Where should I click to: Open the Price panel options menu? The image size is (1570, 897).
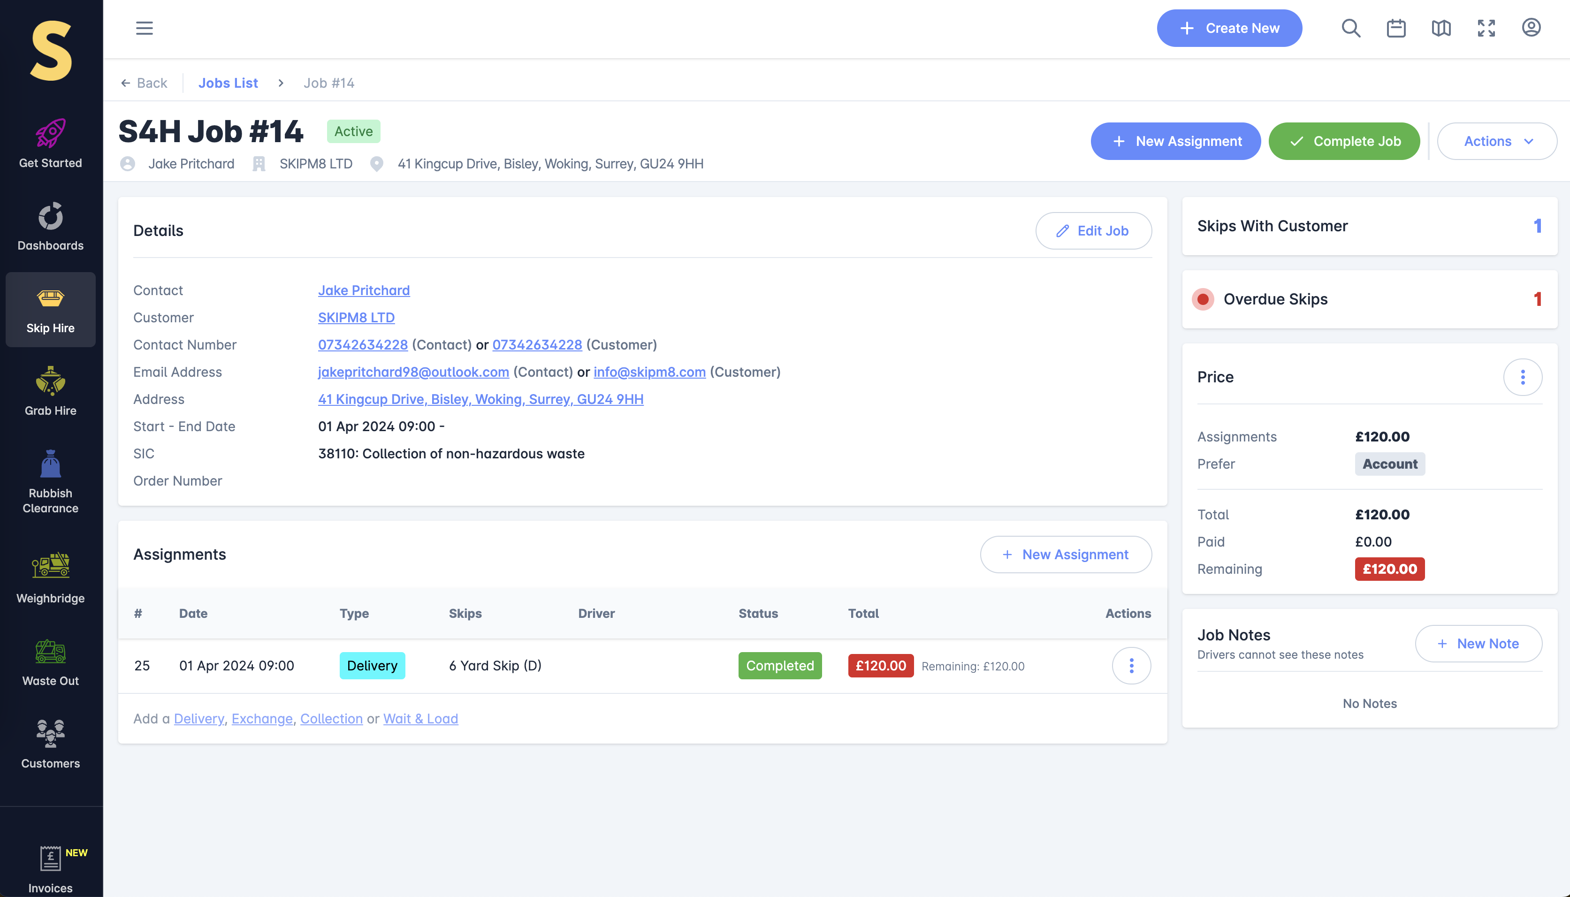(x=1522, y=377)
